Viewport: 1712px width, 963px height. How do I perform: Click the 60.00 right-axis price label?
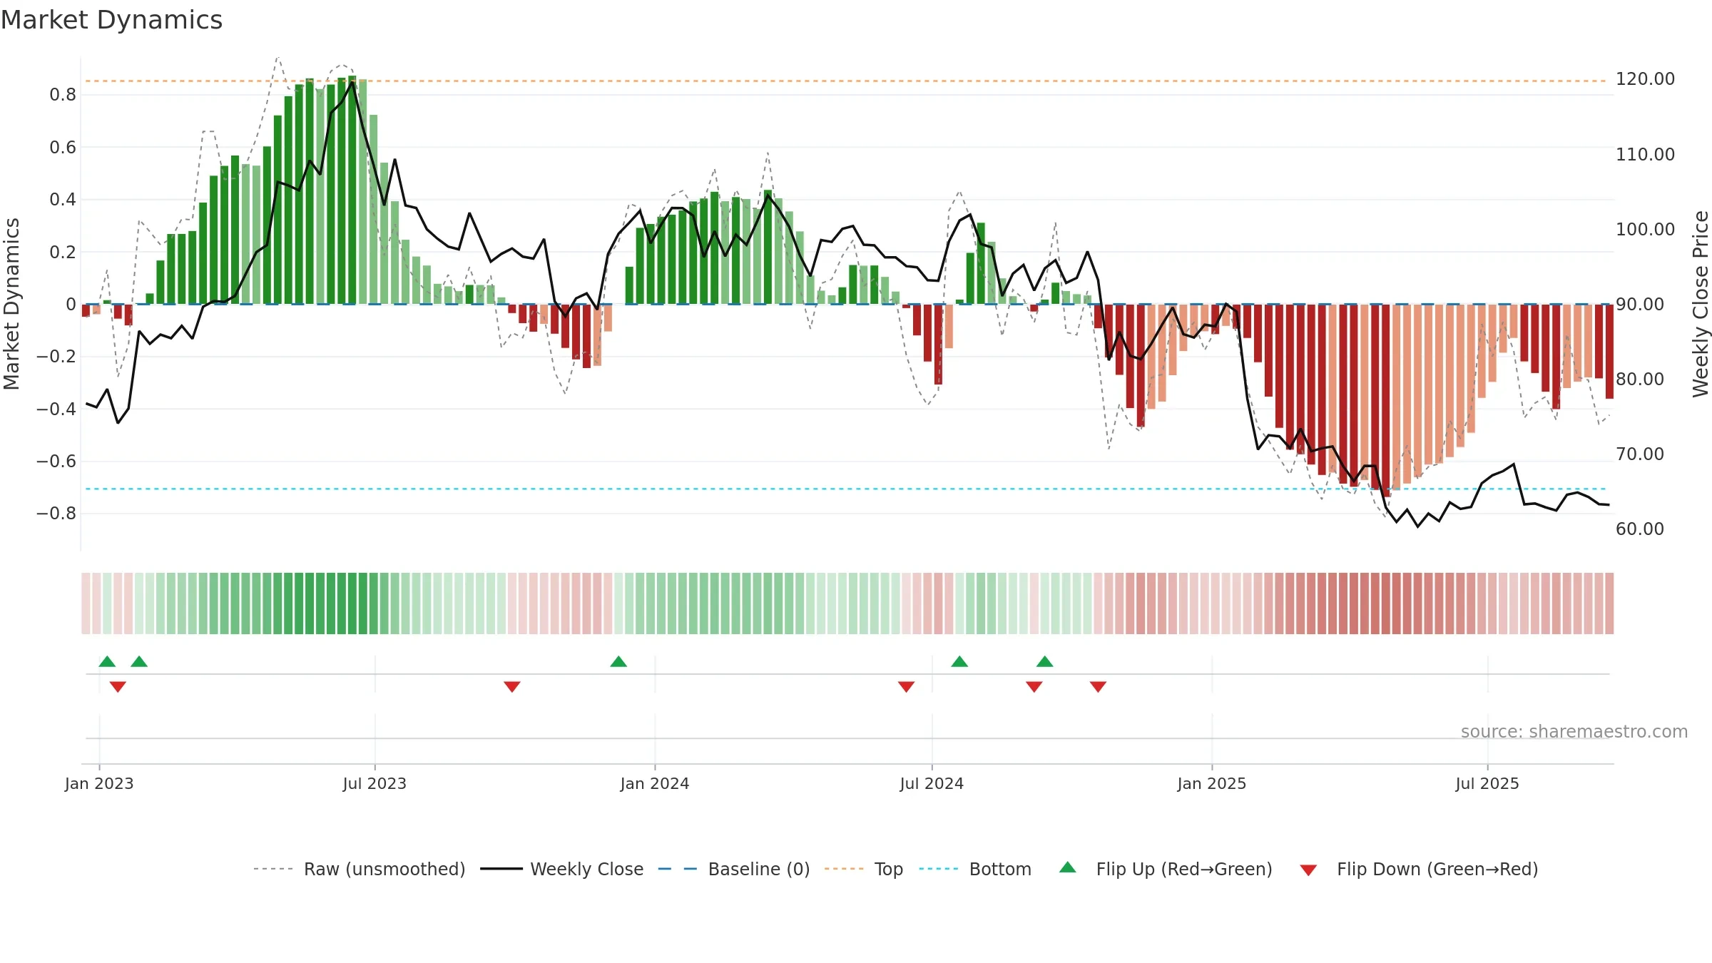pos(1640,529)
